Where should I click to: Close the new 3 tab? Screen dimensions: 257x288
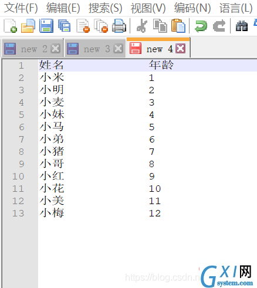[x=119, y=49]
